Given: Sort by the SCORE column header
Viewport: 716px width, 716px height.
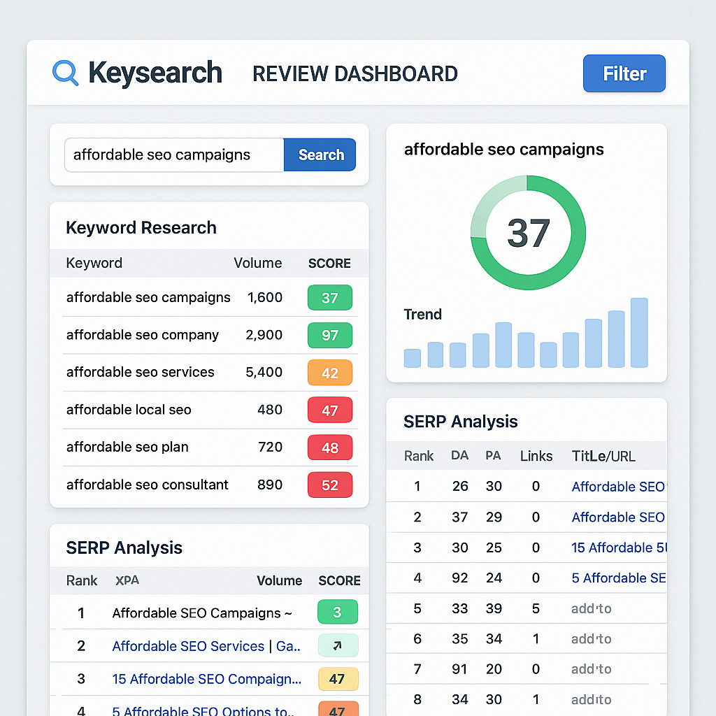Looking at the screenshot, I should point(329,264).
